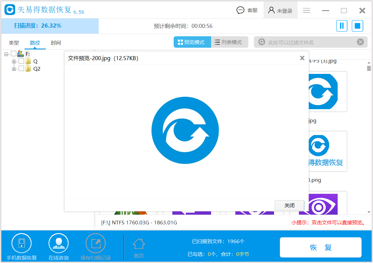Click the 得数据恢复 logo thumbnail
This screenshot has width=373, height=263.
[328, 151]
